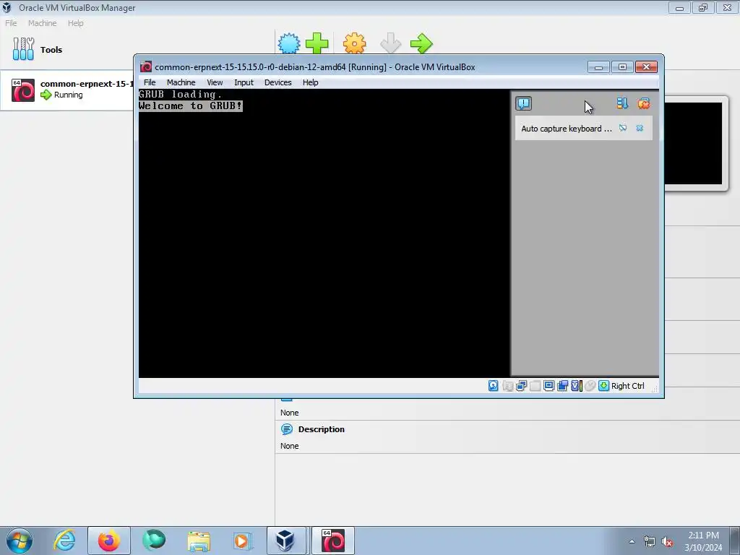Click the display status indicator icon
The image size is (740, 555).
point(549,386)
